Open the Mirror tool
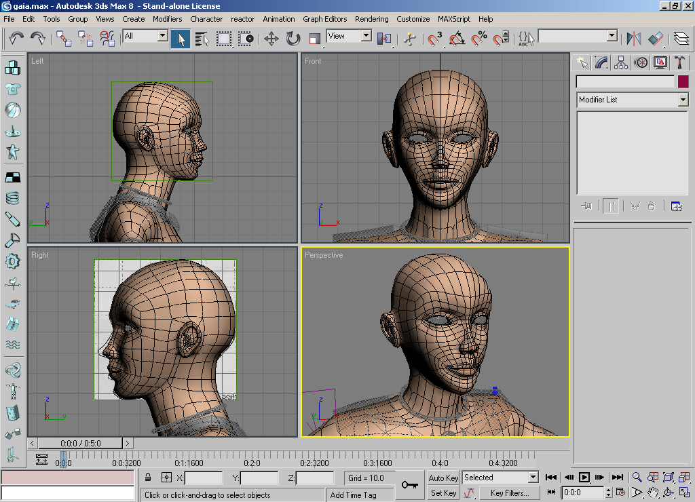This screenshot has width=695, height=502. (x=634, y=39)
